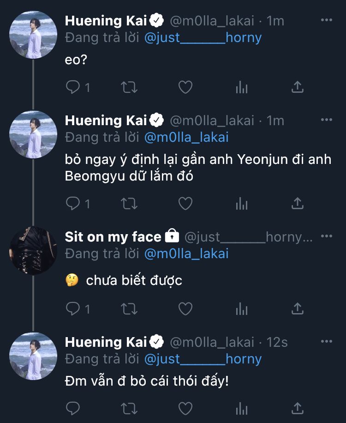Like the tweet about Yeonjun and Beomgyu
Screen dimensions: 346x423
pos(185,203)
